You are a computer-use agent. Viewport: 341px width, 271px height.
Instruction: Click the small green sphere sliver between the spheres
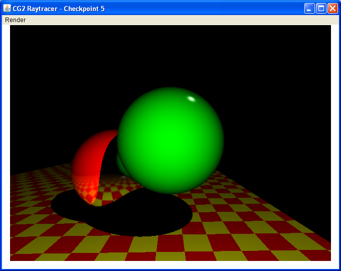pyautogui.click(x=119, y=163)
